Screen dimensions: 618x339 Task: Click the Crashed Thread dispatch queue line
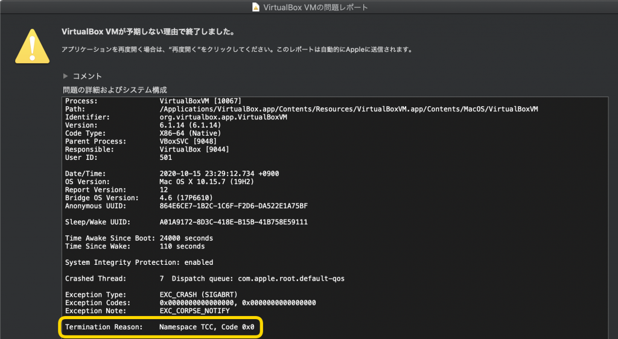(x=252, y=279)
